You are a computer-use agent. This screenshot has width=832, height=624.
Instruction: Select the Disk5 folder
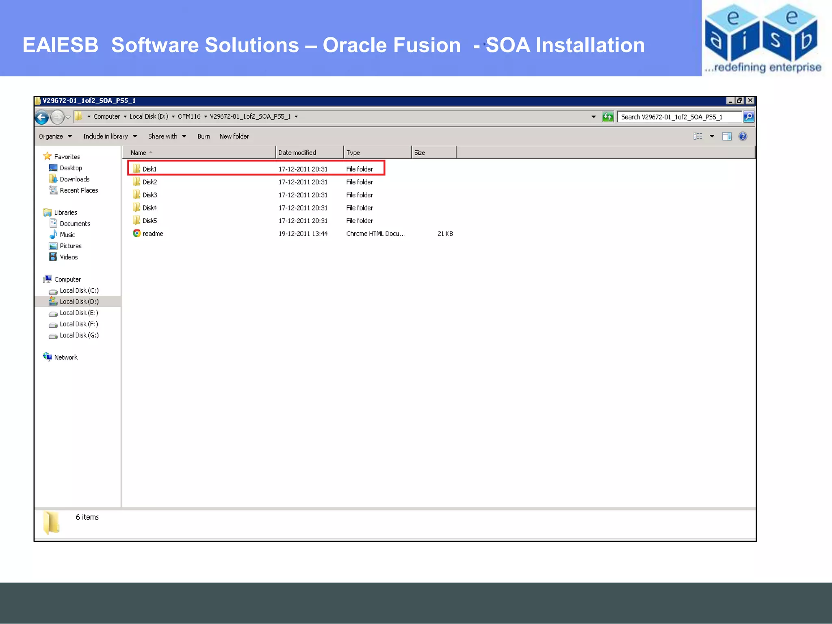149,221
